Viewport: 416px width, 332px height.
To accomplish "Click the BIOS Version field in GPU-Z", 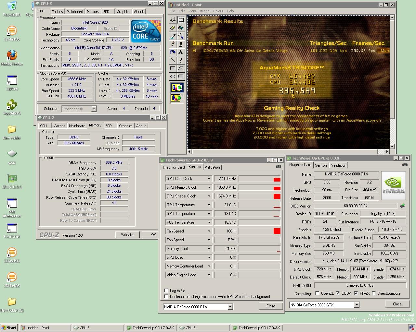I will (356, 206).
